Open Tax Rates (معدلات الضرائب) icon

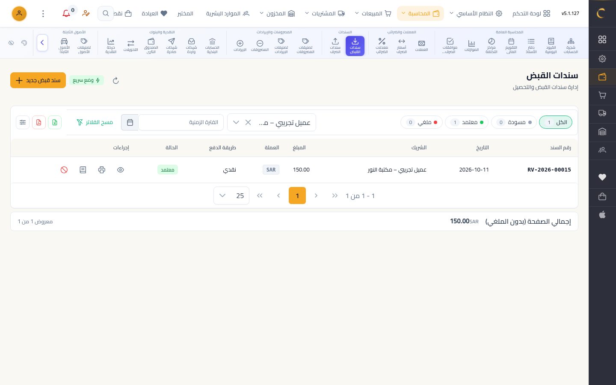(382, 45)
